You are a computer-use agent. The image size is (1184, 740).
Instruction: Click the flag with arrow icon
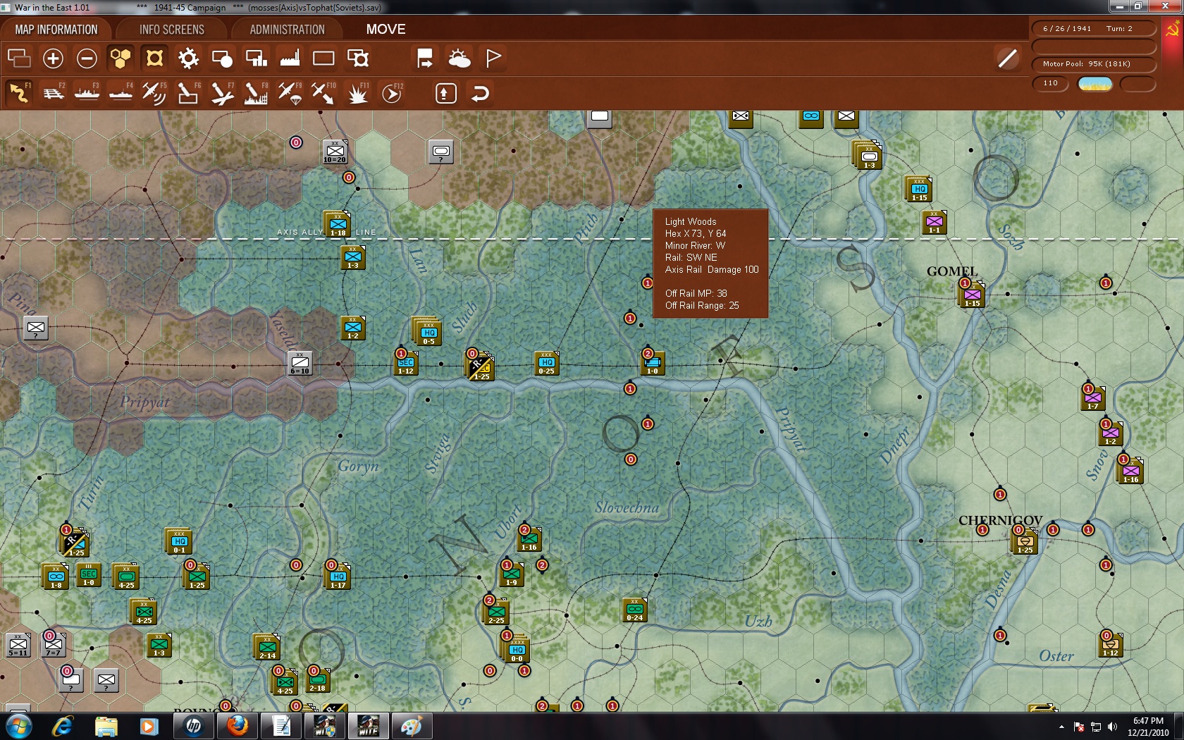425,58
